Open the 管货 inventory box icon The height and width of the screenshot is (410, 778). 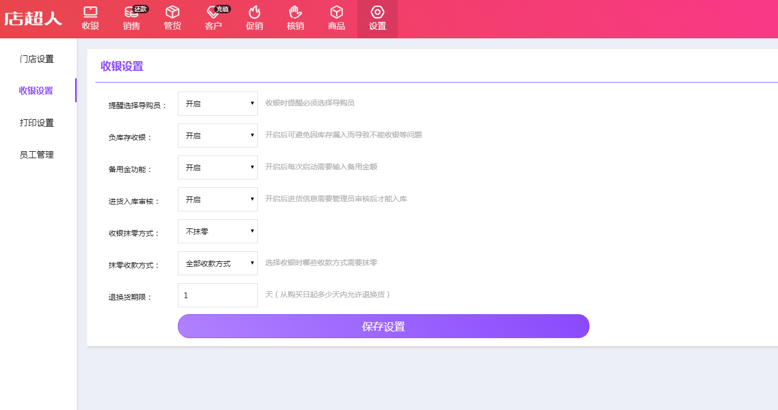[173, 19]
